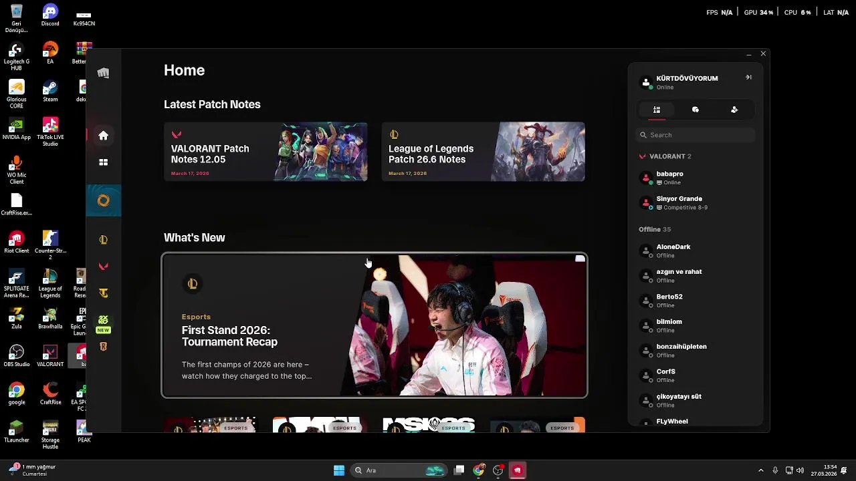Open Logitech G HUB desktop shortcut
856x481 pixels.
pos(17,57)
